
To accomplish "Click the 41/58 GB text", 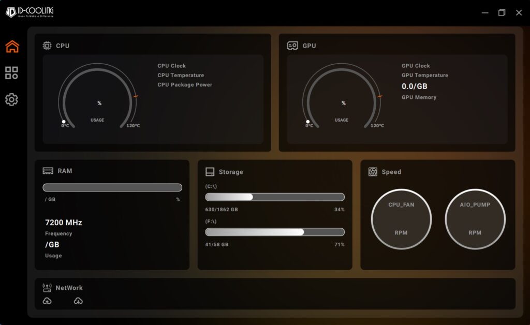I will (217, 244).
